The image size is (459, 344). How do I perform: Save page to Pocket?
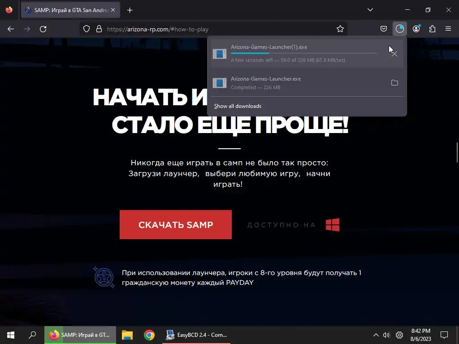click(384, 29)
